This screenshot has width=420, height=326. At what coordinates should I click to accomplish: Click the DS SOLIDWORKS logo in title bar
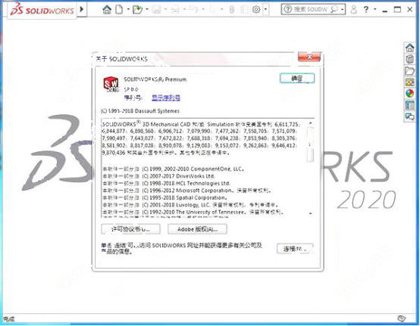click(x=42, y=9)
